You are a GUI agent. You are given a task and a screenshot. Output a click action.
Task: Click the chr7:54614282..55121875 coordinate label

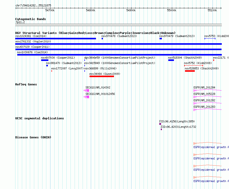(x=33, y=5)
